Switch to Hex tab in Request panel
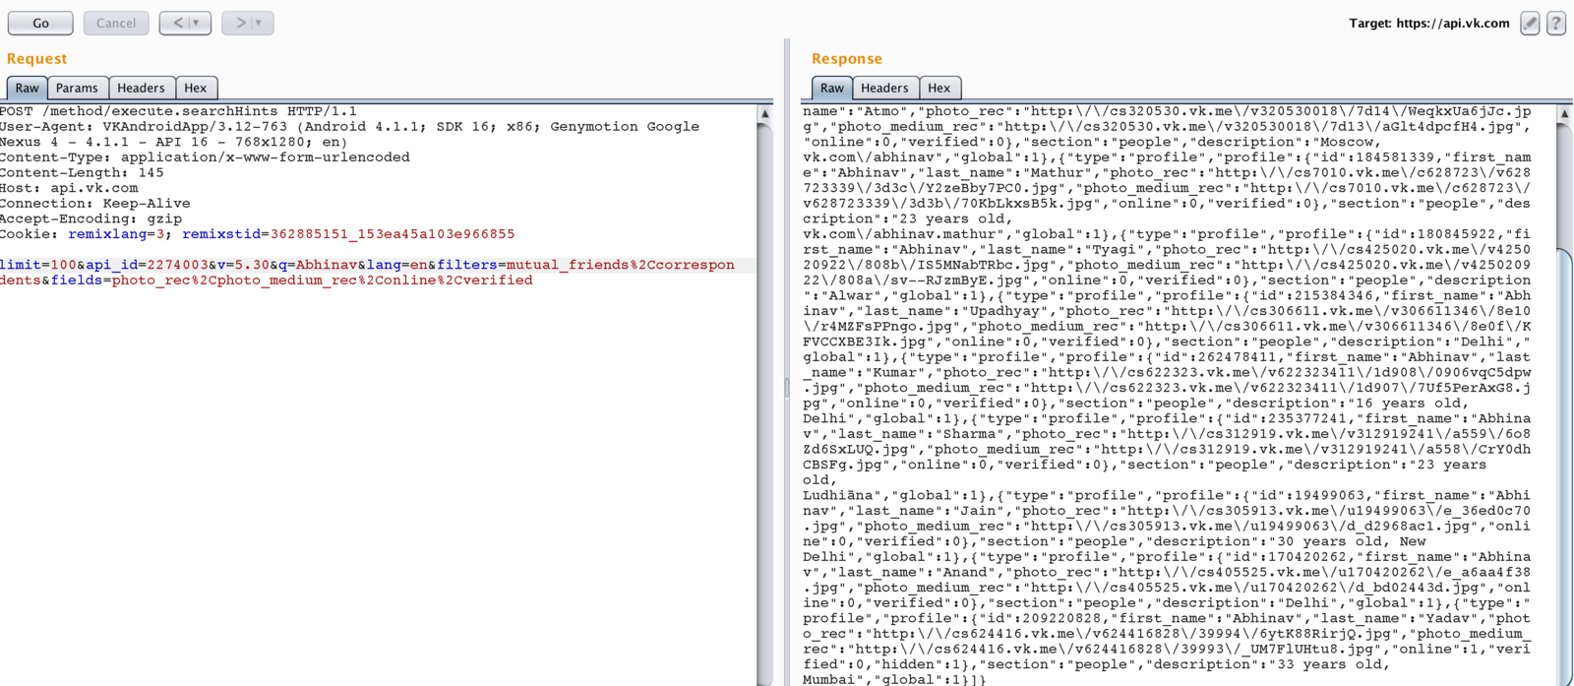Viewport: 1574px width, 686px height. point(196,88)
